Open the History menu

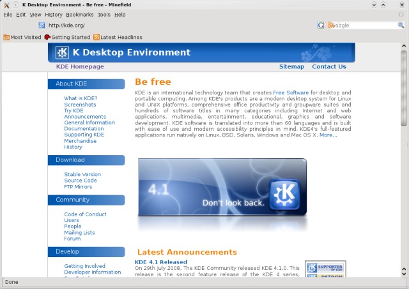pos(54,15)
